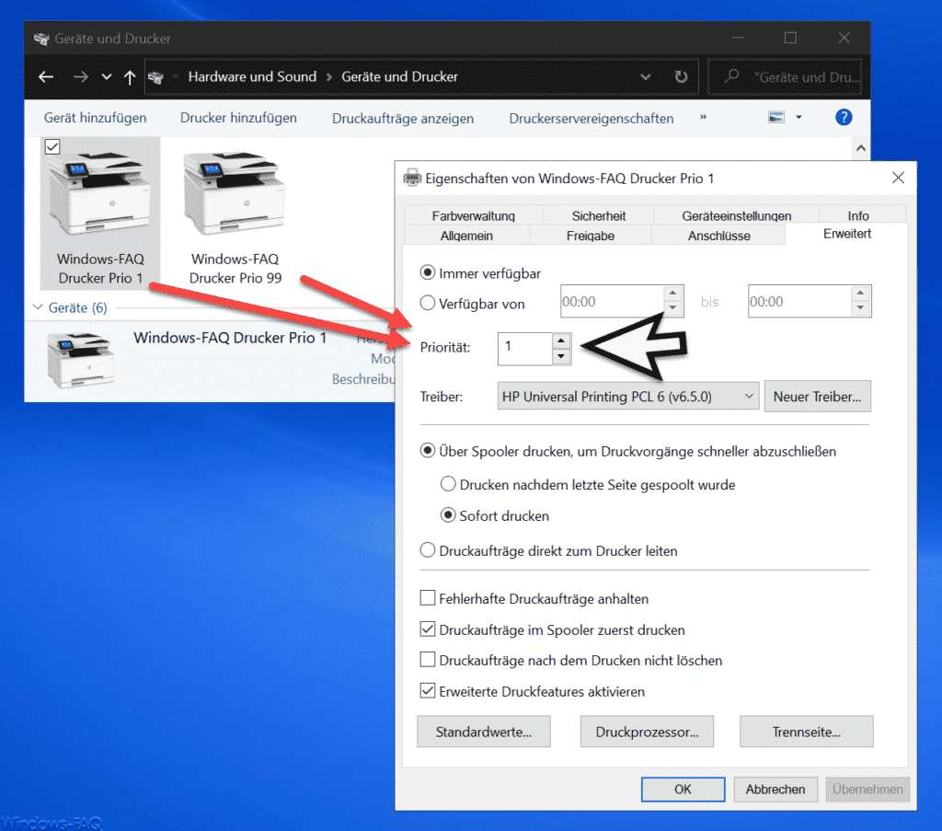Click the Standardwerte... button
Image resolution: width=942 pixels, height=831 pixels.
click(x=484, y=732)
